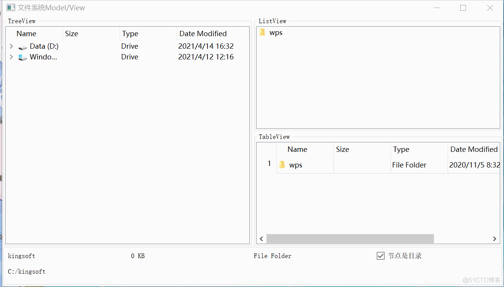This screenshot has width=504, height=287.
Task: Expand the Data (D:) drive node
Action: [11, 46]
